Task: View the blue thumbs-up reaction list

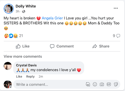Action: tap(11, 36)
